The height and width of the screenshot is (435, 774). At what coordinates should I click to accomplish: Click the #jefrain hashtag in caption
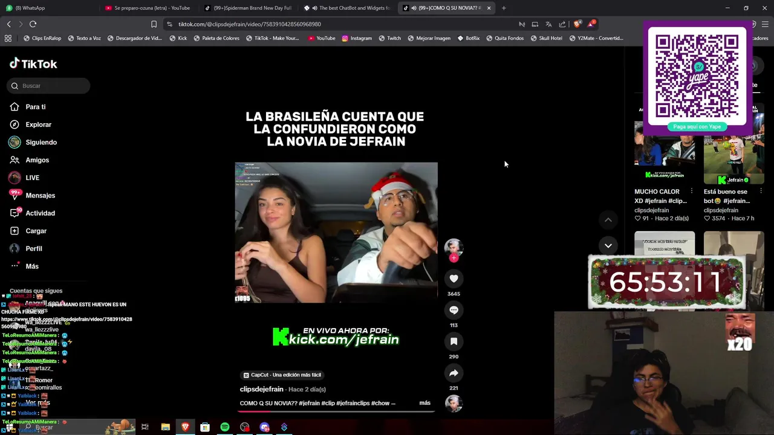click(x=309, y=403)
